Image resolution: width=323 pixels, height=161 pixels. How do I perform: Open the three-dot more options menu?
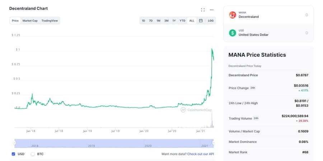[x=212, y=10]
